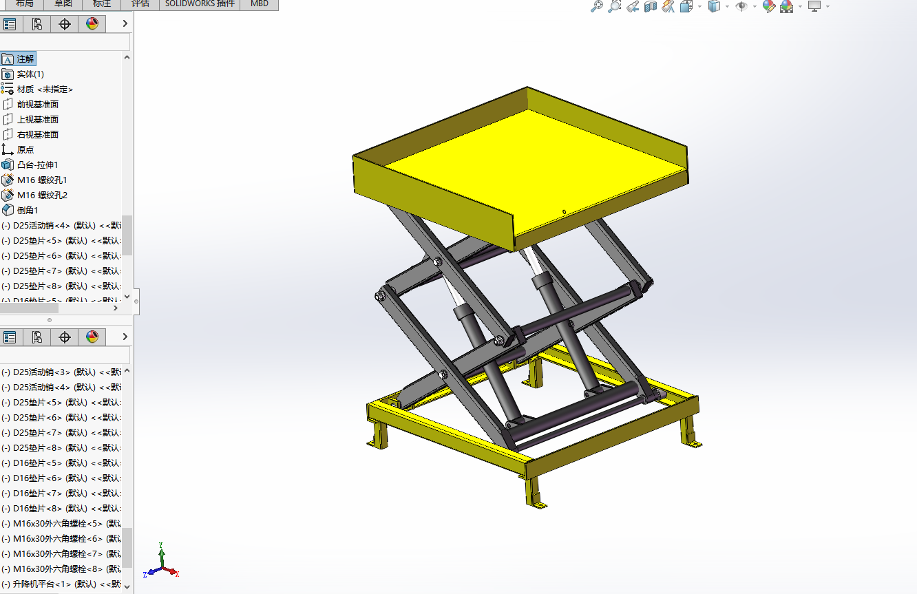
Task: Select M16x30外六角螺栓<5> component
Action: (61, 524)
